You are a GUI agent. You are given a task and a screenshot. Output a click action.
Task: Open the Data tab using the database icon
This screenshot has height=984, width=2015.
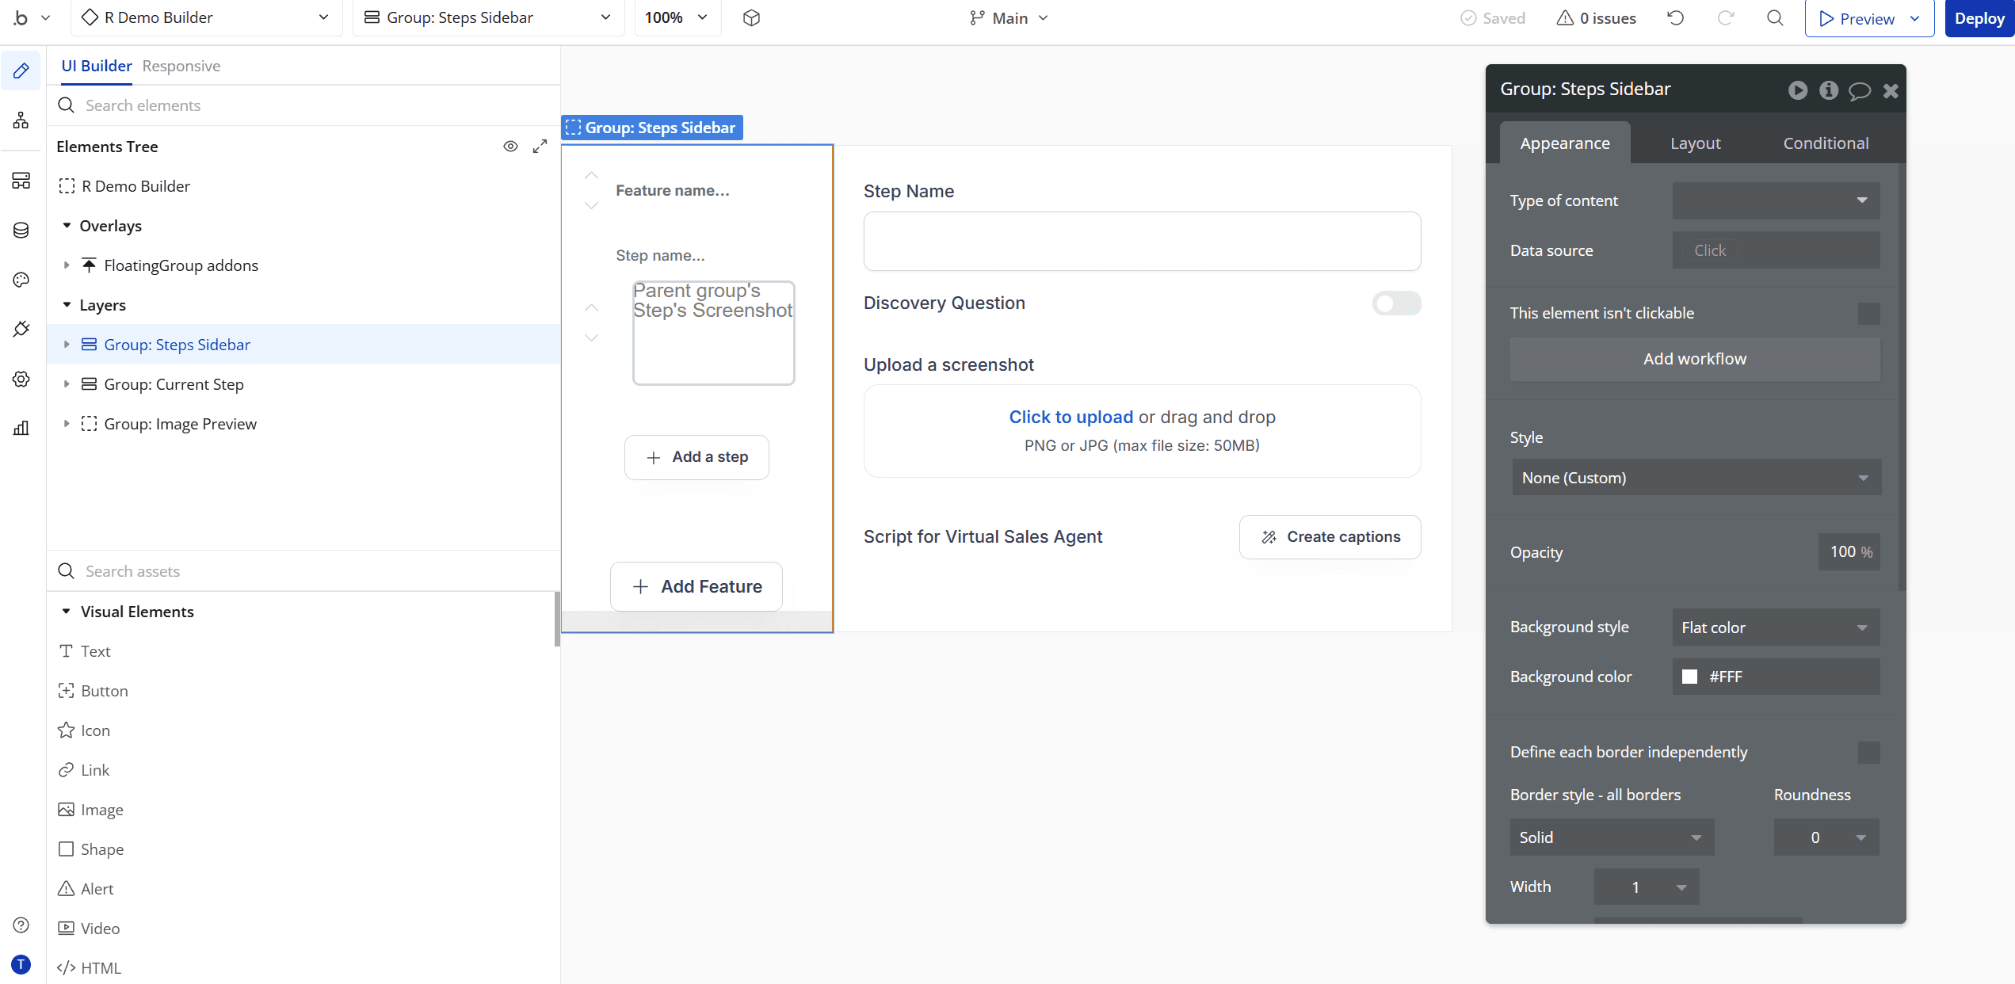click(x=21, y=230)
